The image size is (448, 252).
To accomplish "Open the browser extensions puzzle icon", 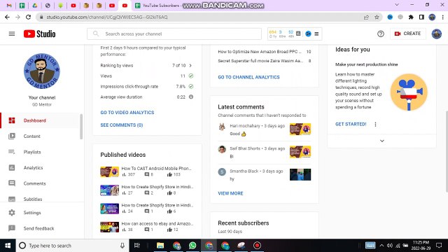I will pos(411,17).
